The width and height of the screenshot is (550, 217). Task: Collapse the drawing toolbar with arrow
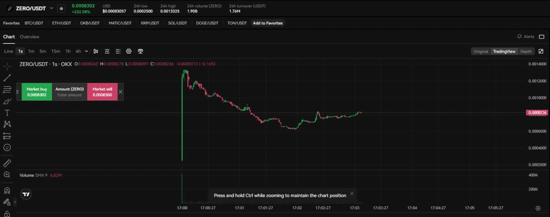coord(15,202)
